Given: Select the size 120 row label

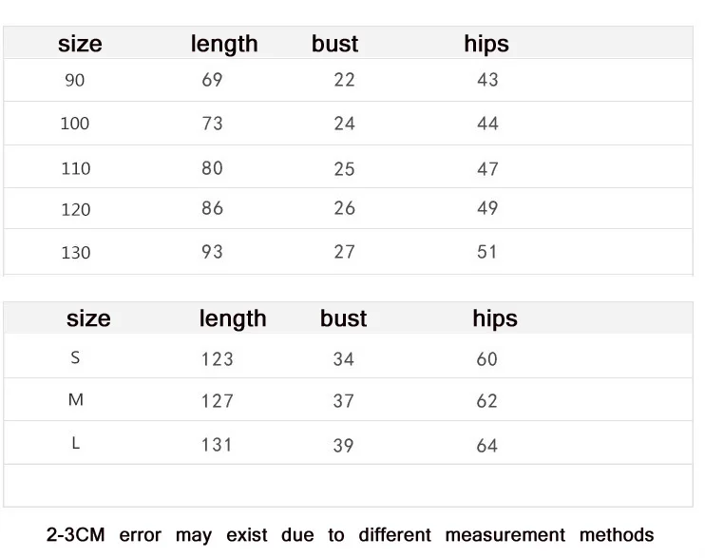Looking at the screenshot, I should [76, 209].
